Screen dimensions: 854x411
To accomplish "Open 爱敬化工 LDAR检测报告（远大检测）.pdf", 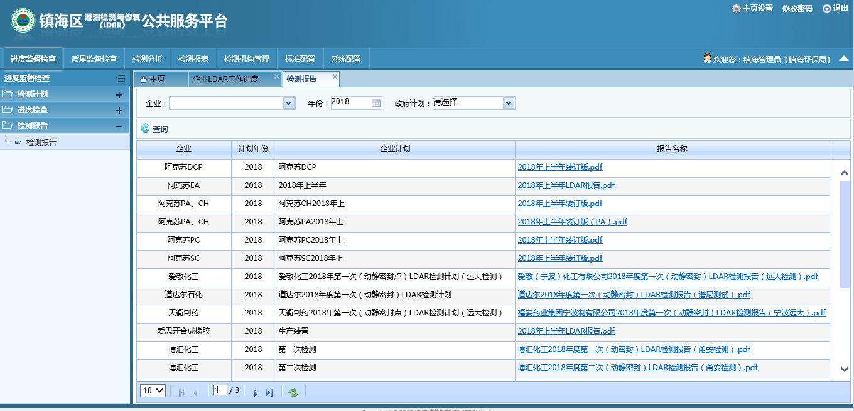I will click(668, 277).
